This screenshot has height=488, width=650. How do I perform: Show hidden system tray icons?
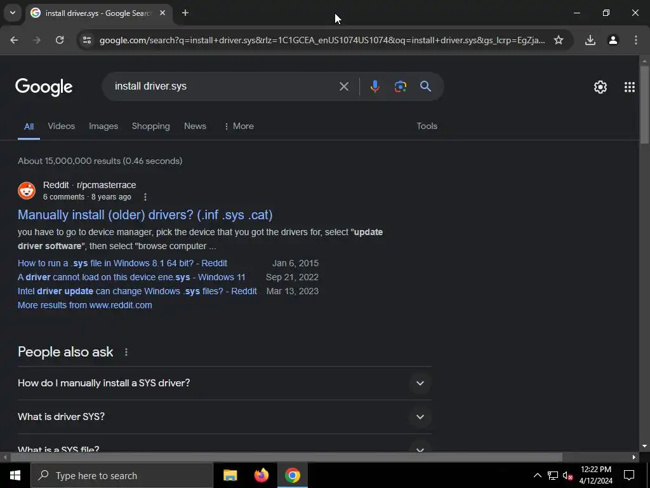537,475
